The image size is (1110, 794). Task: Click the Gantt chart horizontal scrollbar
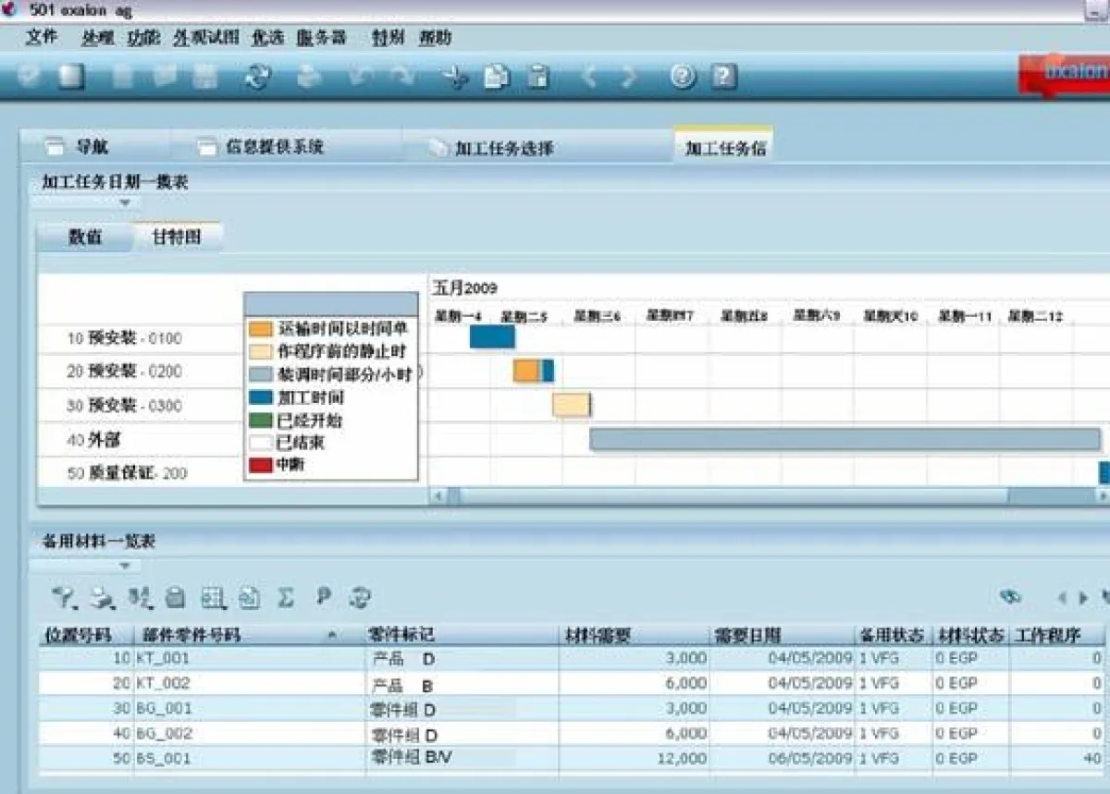(731, 496)
